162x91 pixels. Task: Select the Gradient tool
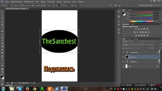point(2,47)
